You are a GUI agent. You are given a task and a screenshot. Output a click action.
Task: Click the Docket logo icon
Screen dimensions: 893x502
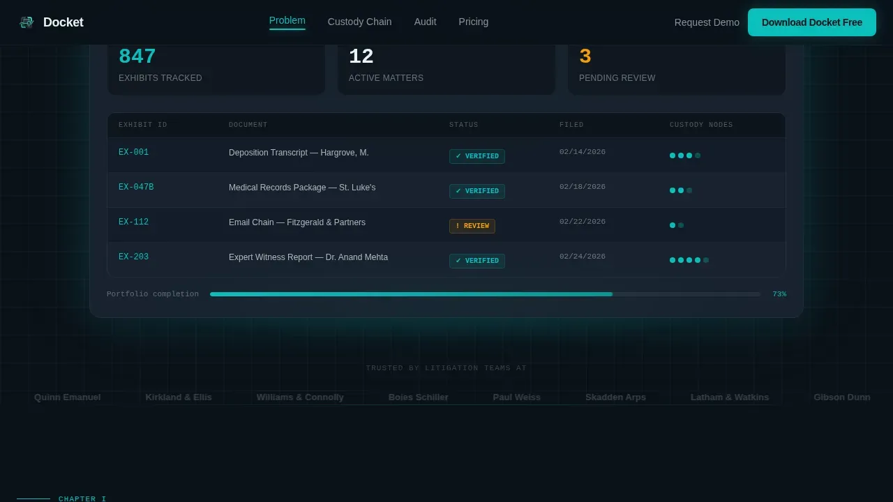click(x=27, y=22)
